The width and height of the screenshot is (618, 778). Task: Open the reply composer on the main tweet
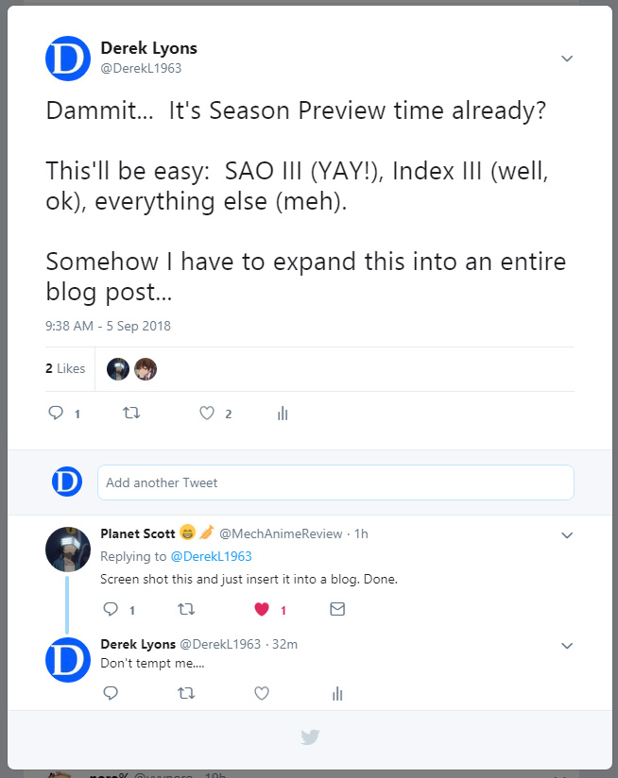click(54, 413)
